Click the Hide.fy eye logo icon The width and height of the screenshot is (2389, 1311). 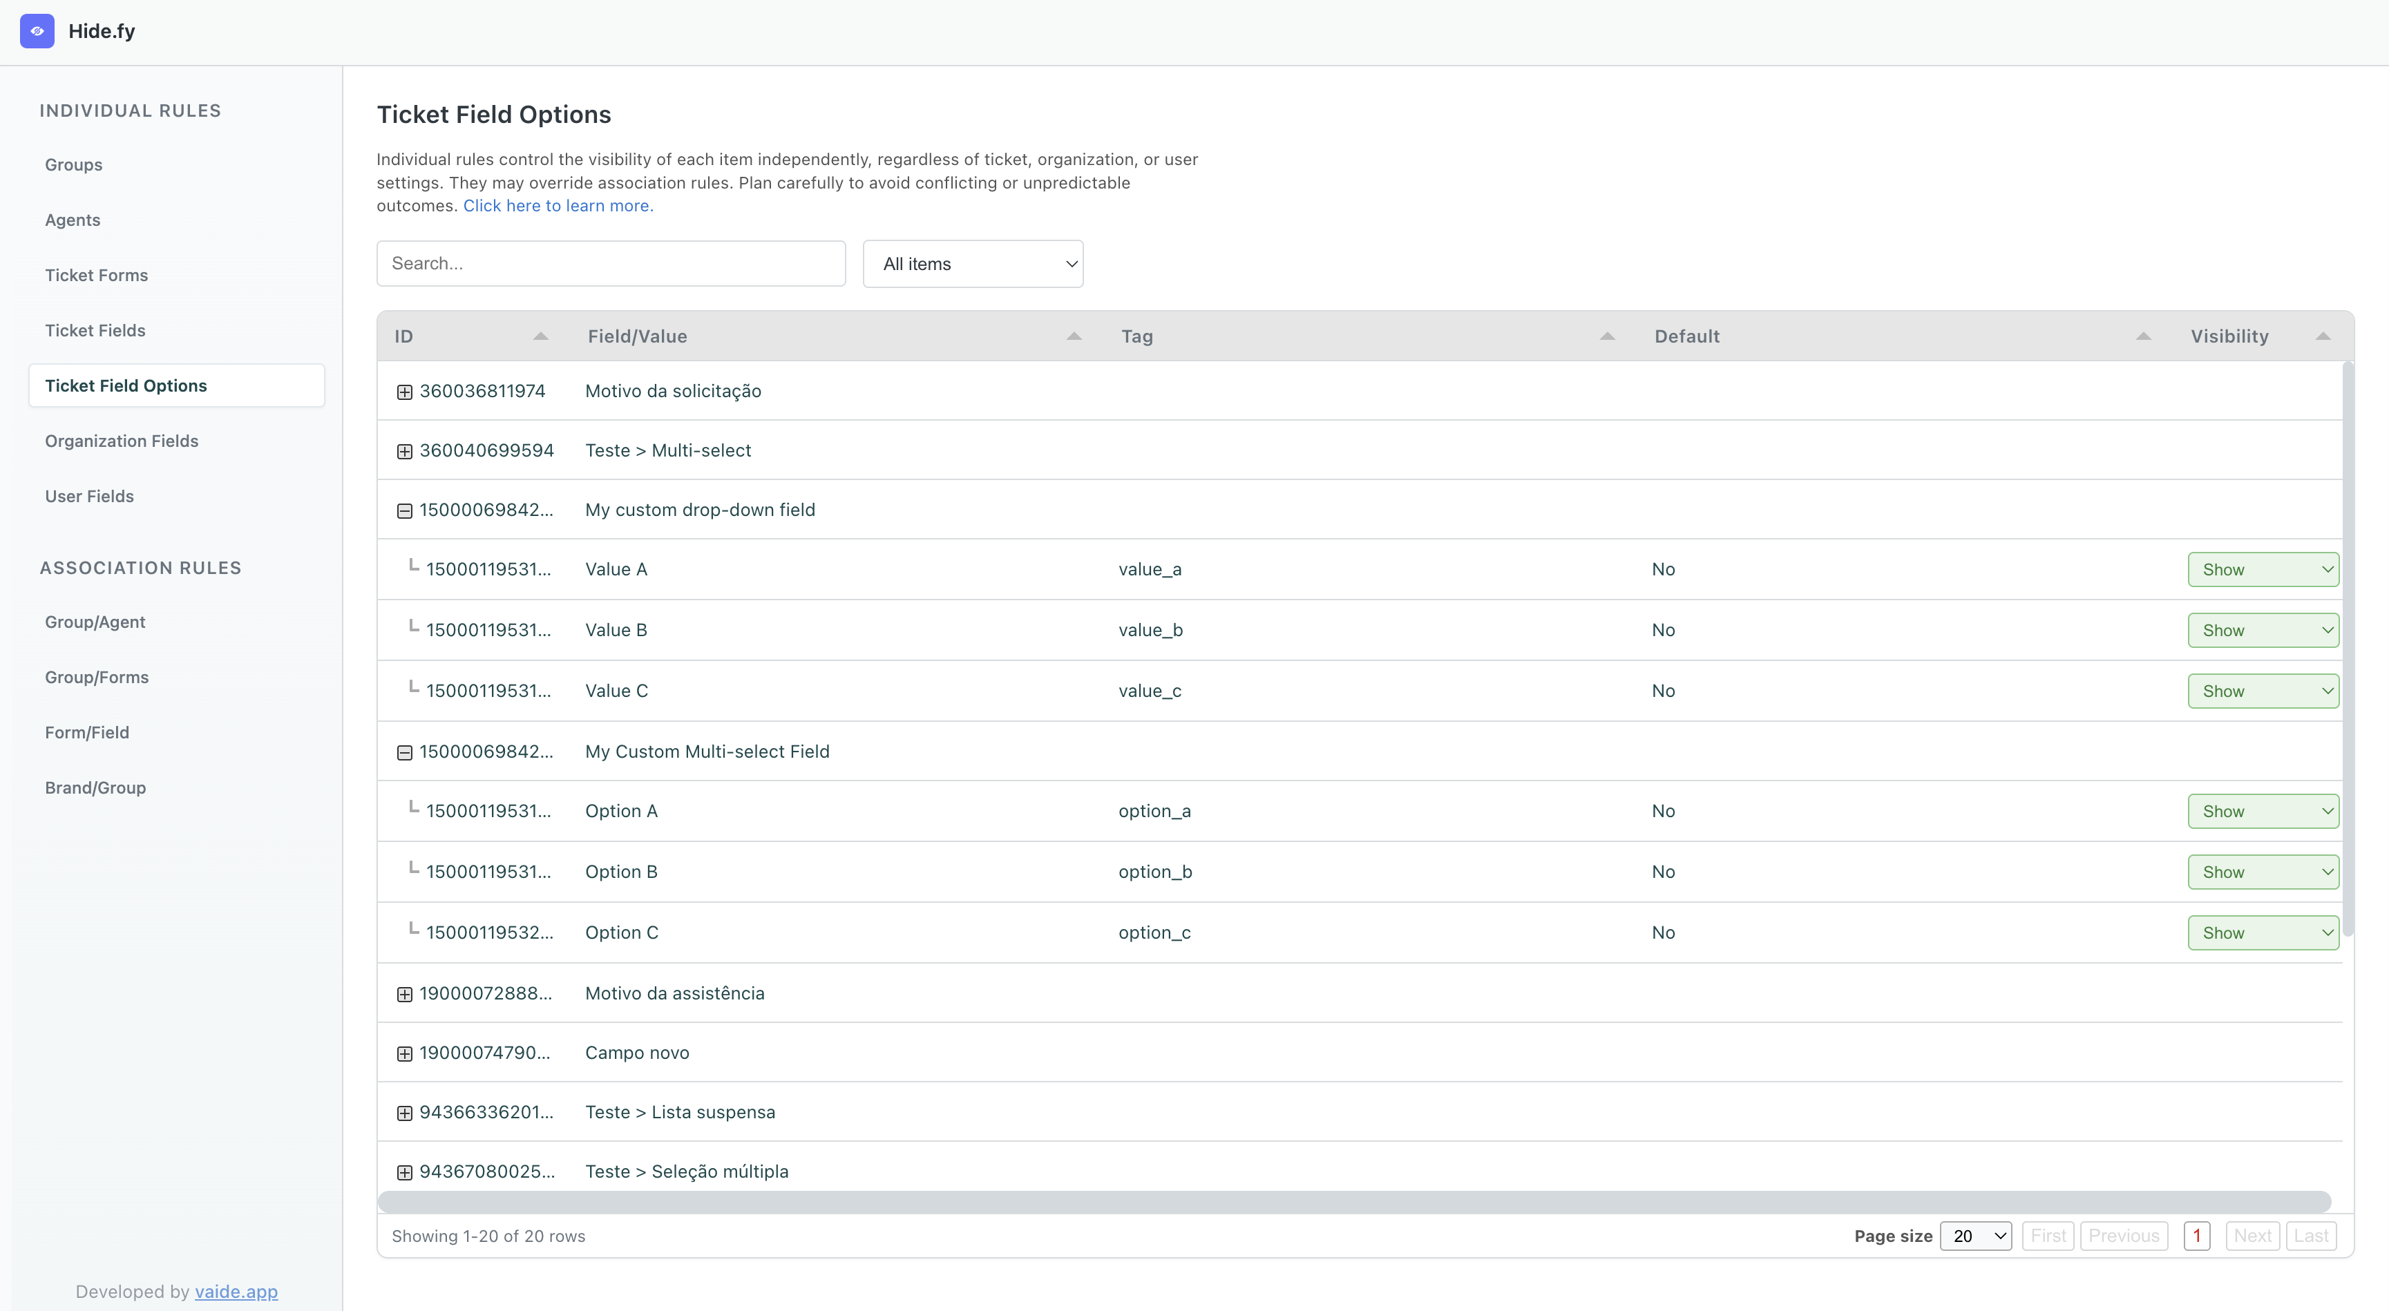pyautogui.click(x=37, y=30)
